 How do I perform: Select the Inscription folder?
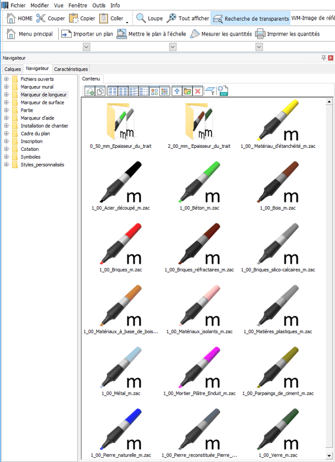pos(31,141)
